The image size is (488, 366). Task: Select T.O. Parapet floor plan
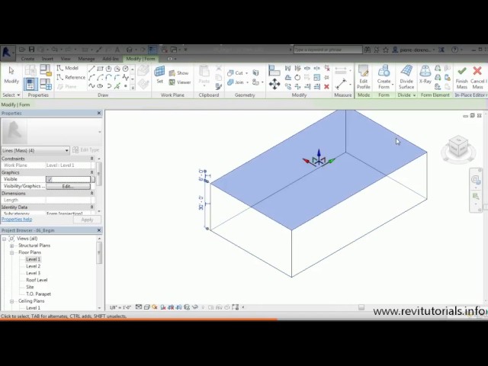38,294
